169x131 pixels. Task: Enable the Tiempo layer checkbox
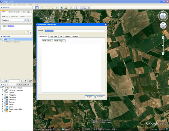[x=5, y=104]
